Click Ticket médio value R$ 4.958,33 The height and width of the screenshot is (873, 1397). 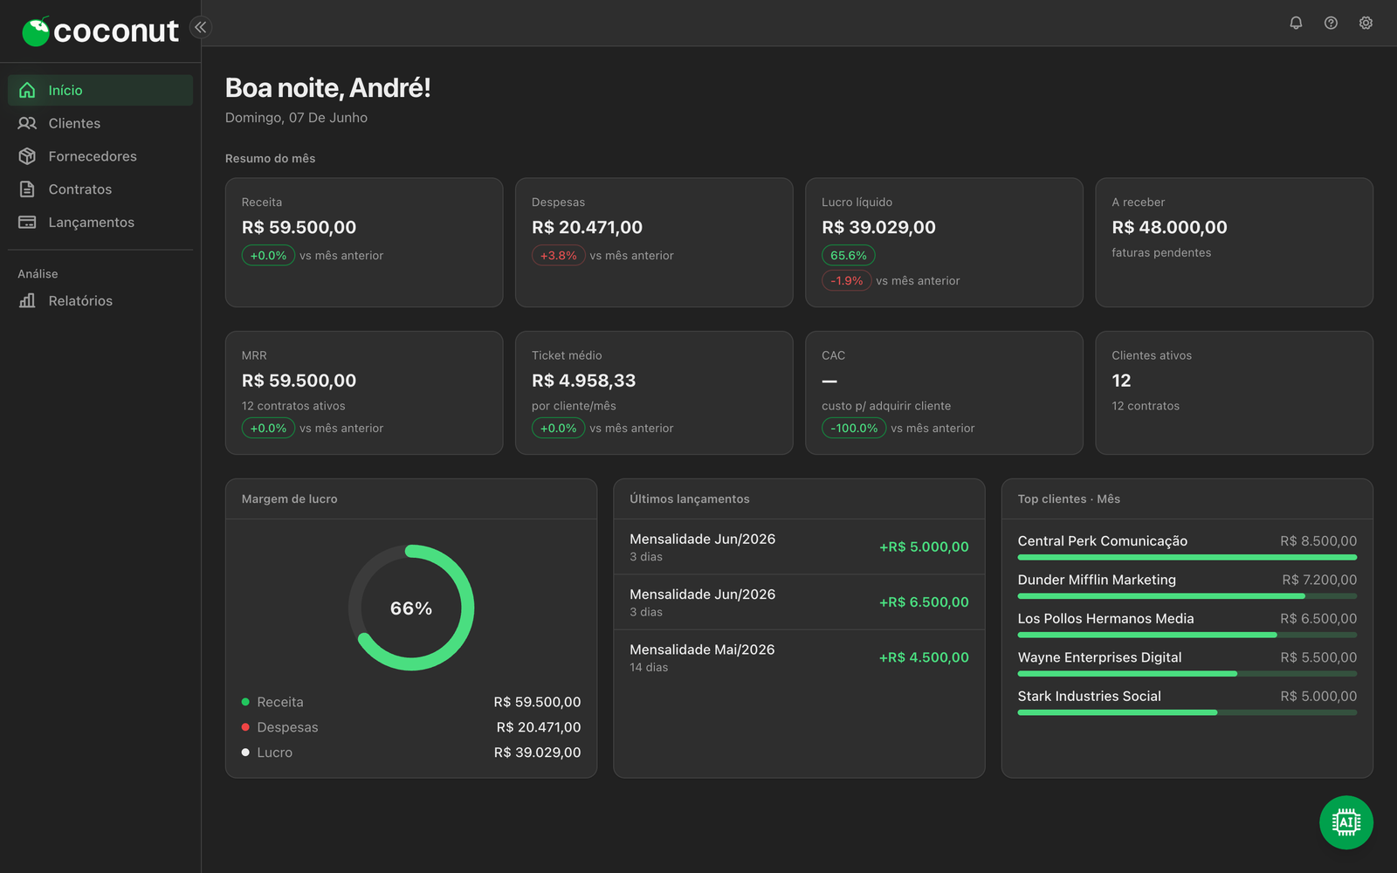[583, 381]
